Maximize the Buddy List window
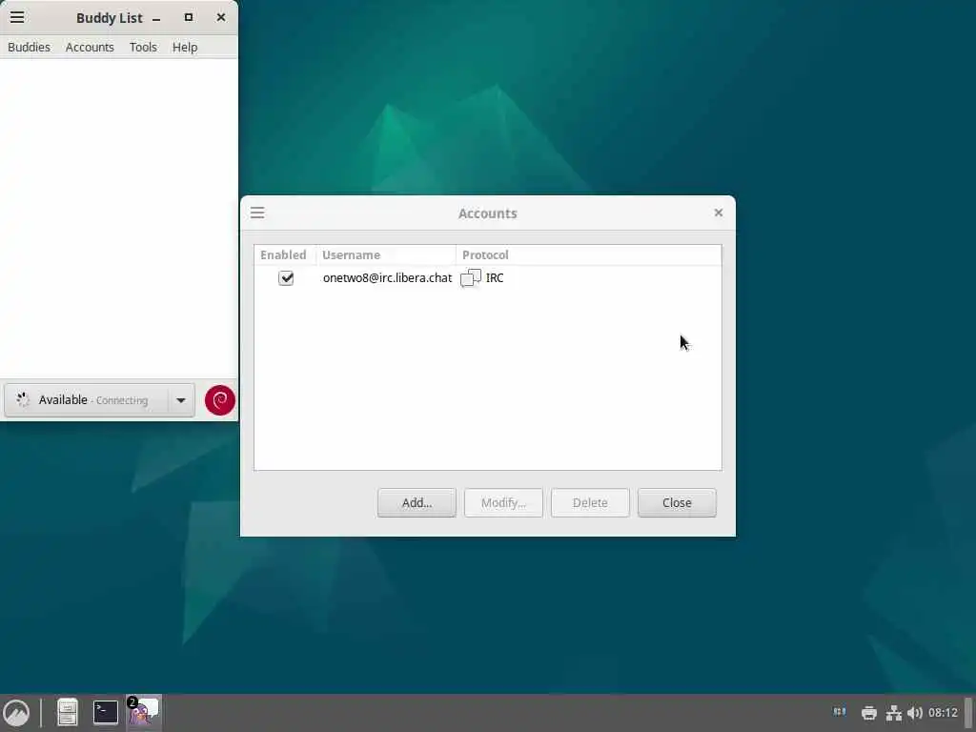The height and width of the screenshot is (732, 976). pyautogui.click(x=189, y=17)
